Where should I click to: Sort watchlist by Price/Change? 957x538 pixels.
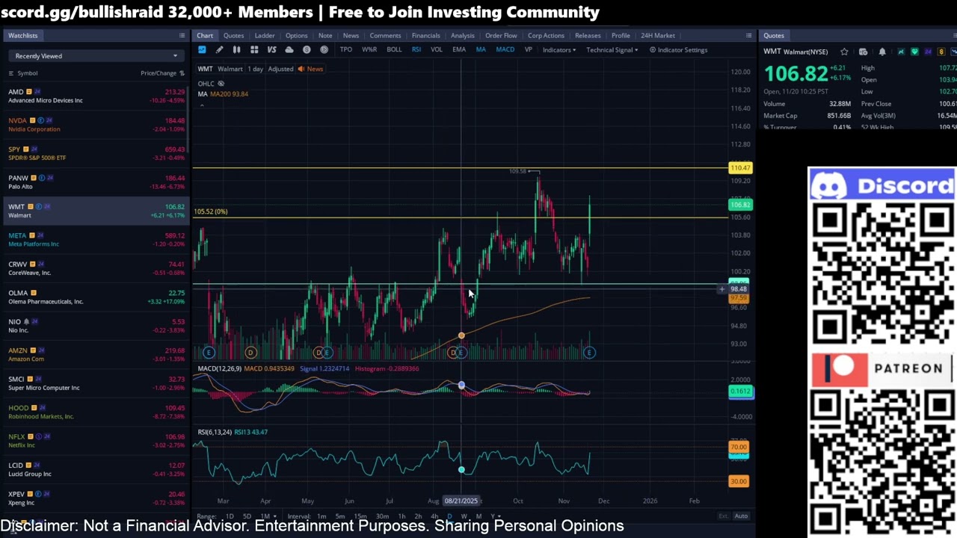tap(162, 73)
